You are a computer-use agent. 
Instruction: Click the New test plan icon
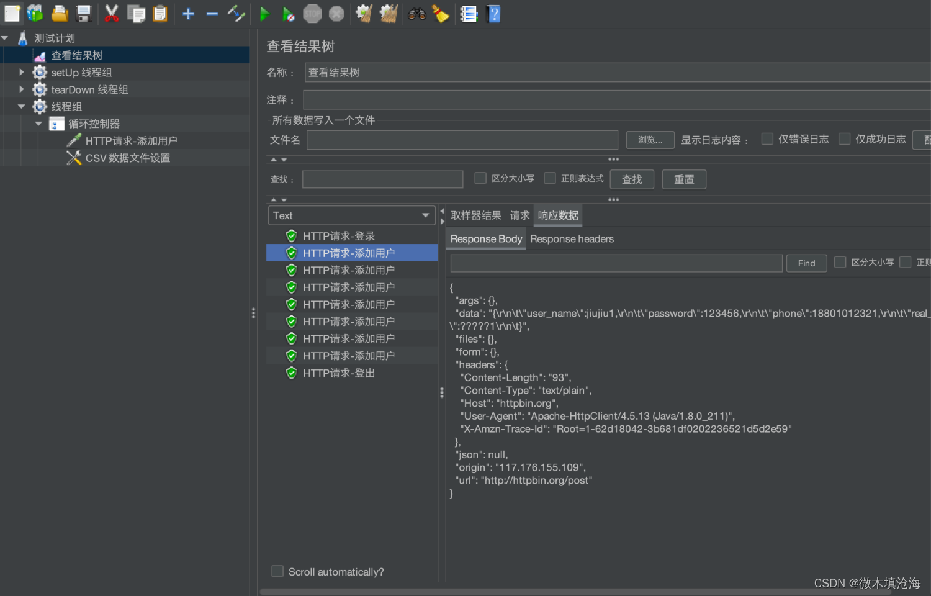click(x=12, y=14)
